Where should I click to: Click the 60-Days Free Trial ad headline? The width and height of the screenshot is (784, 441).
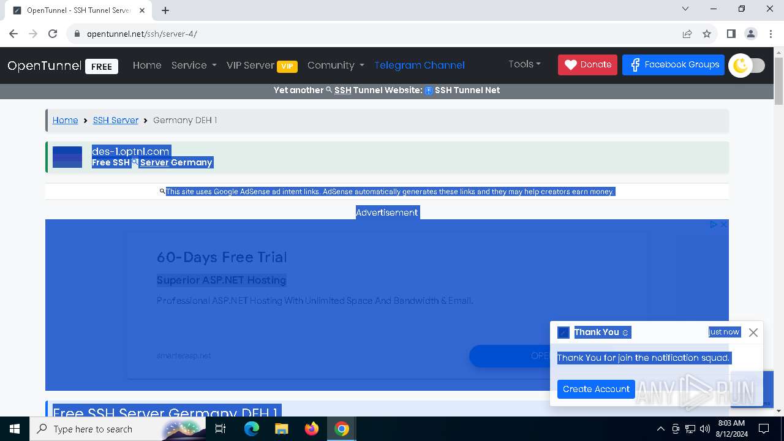(x=222, y=257)
